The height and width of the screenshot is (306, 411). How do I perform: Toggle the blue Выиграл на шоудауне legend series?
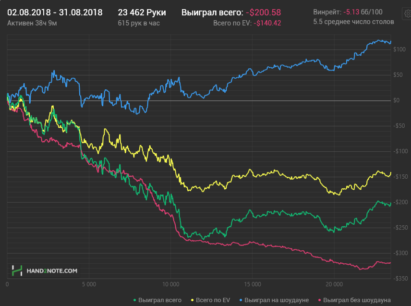[x=274, y=300]
